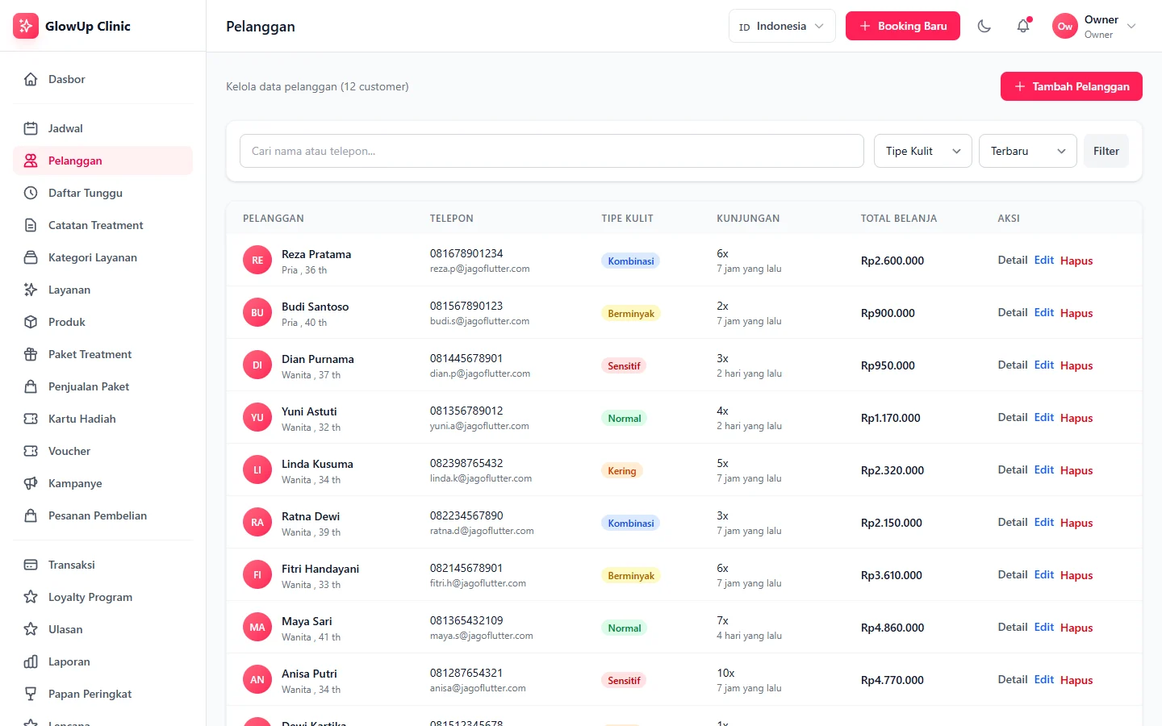Click the customer search field
This screenshot has width=1162, height=726.
pos(552,151)
